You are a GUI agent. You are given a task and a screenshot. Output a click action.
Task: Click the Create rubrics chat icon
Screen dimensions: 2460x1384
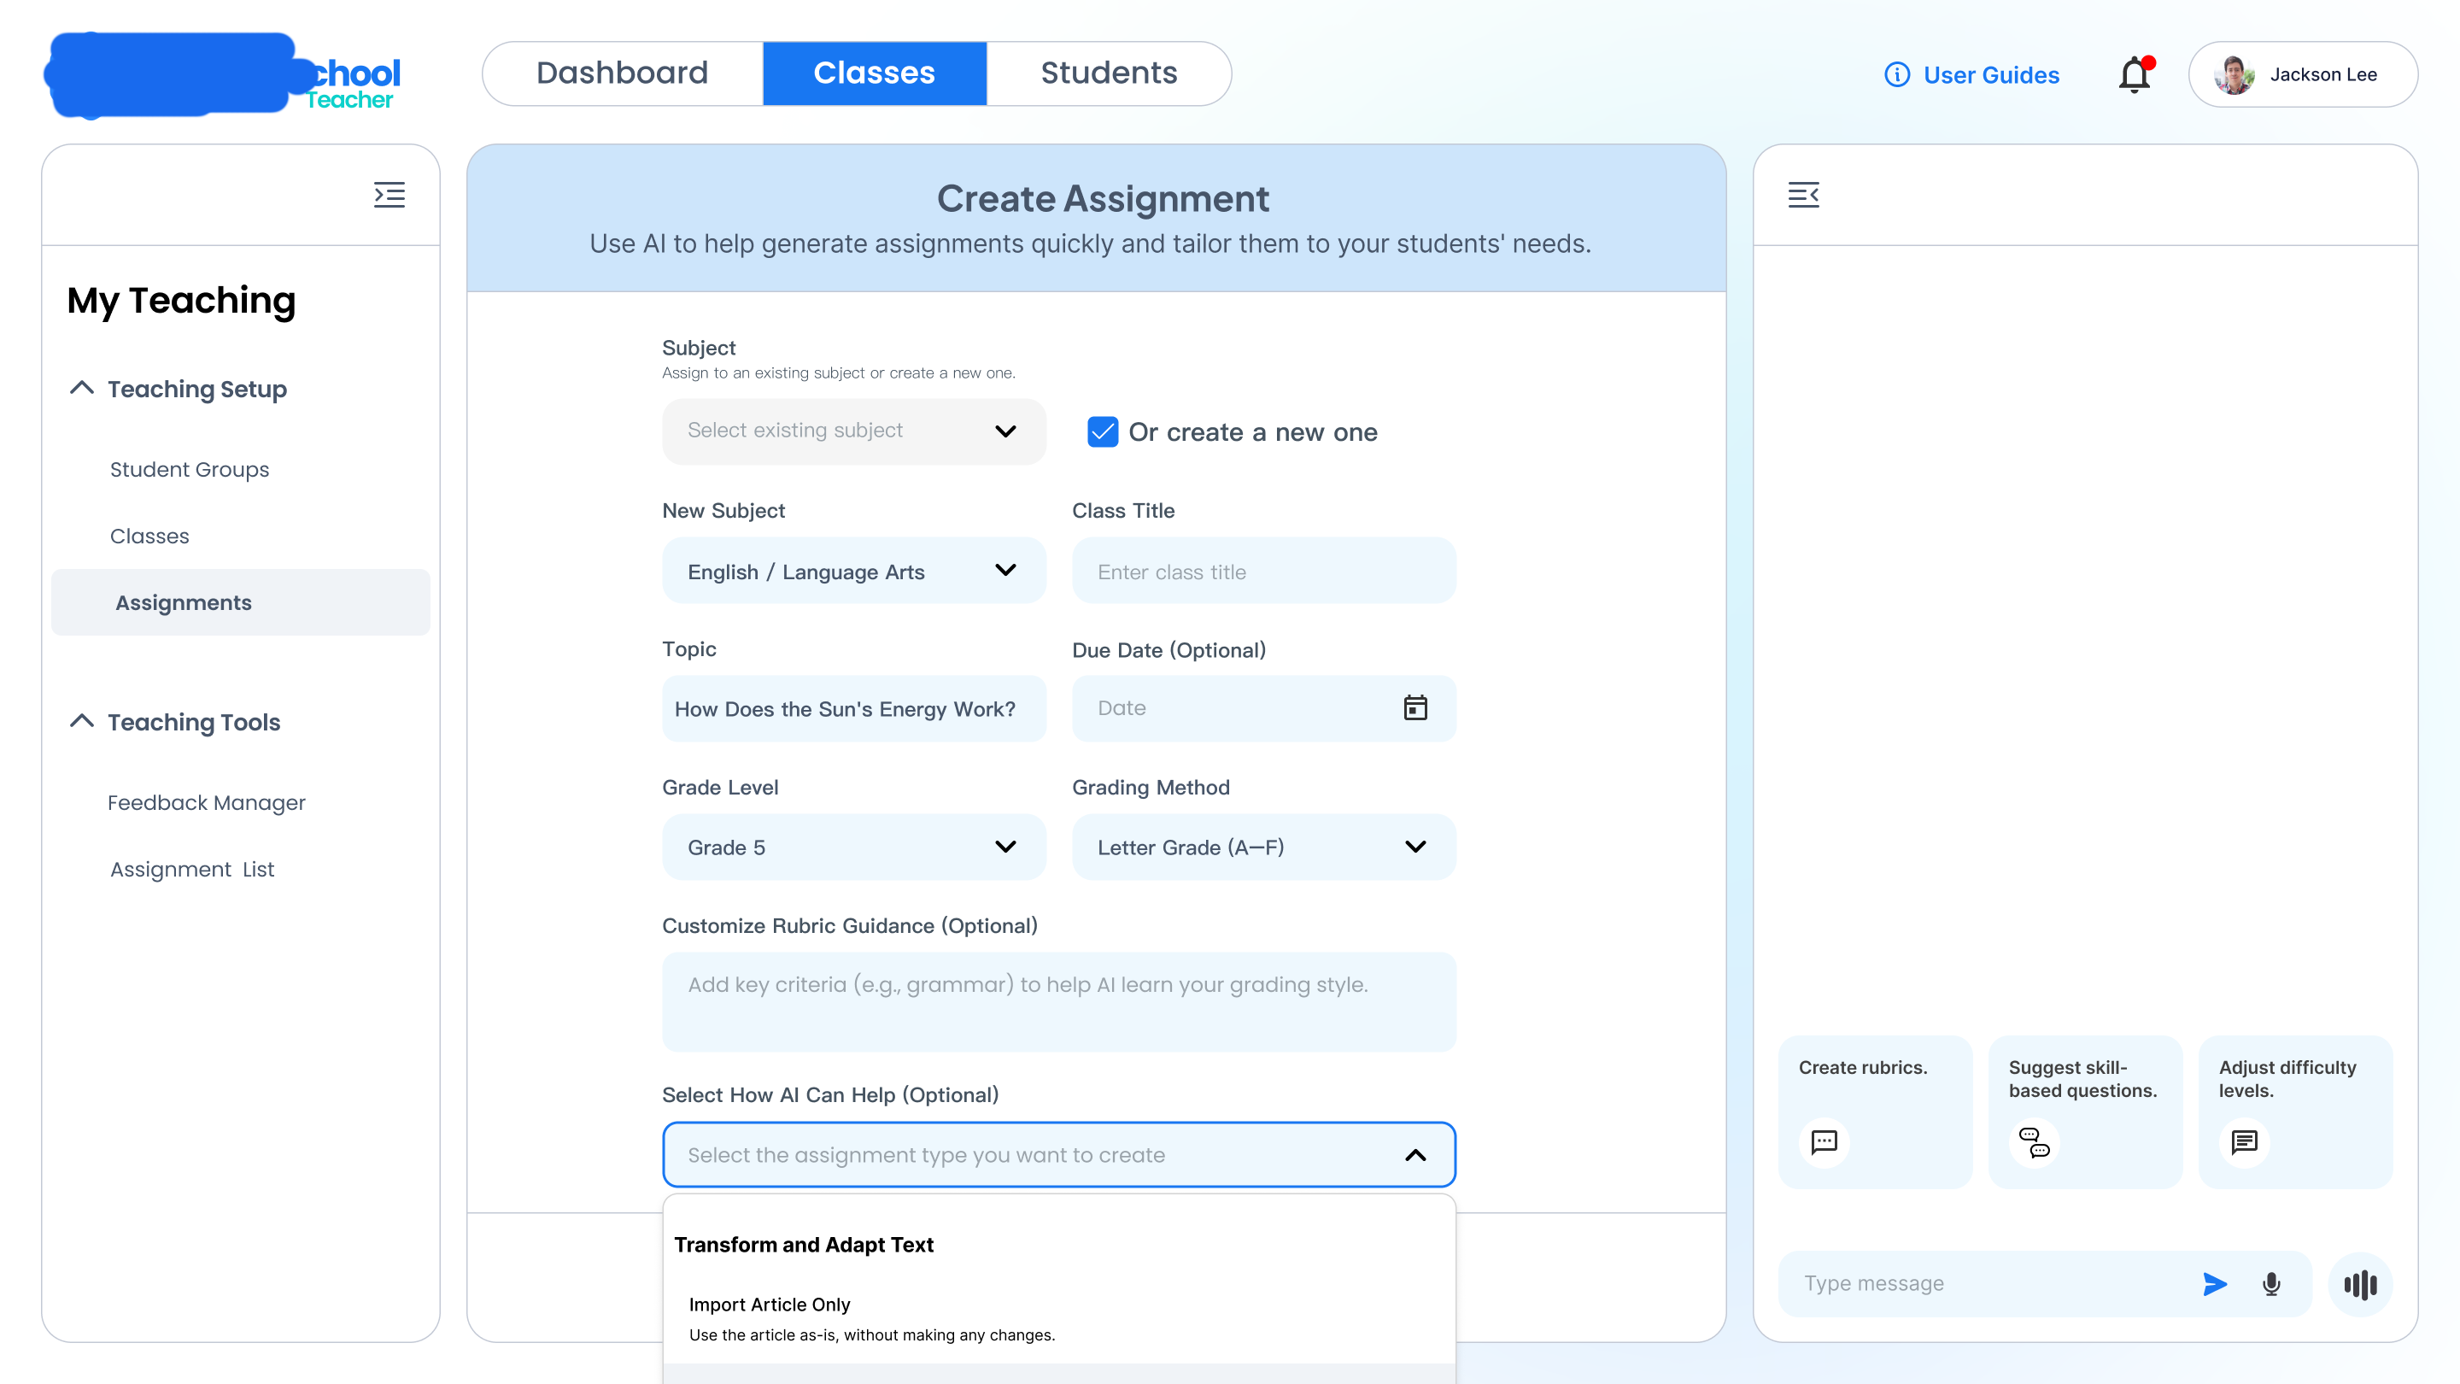pyautogui.click(x=1824, y=1142)
